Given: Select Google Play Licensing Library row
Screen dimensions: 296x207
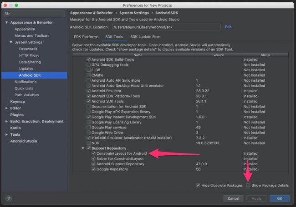Looking at the screenshot, I should [180, 122].
